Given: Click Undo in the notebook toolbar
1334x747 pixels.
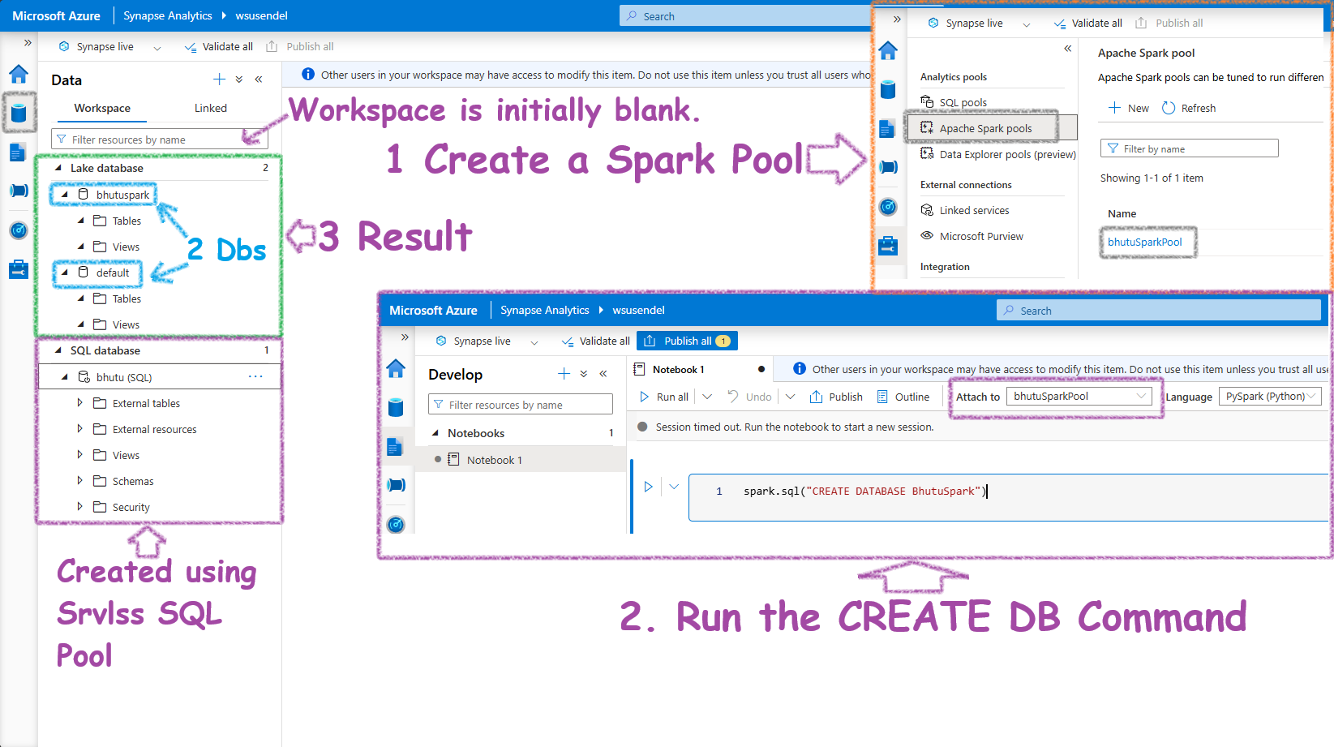Looking at the screenshot, I should coord(750,397).
